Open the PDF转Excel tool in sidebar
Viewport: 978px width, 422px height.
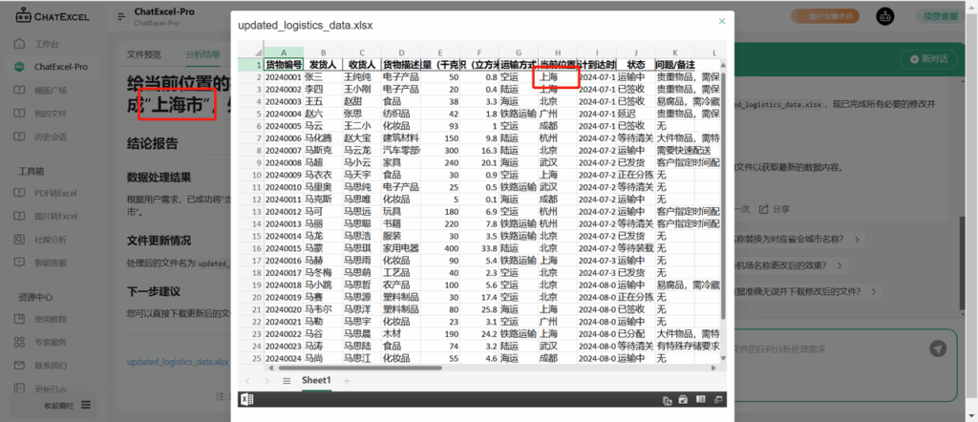tap(55, 193)
